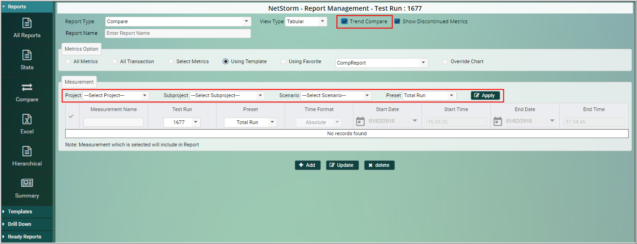Screen dimensions: 637x244
Task: Choose the Select Metrics radio button
Action: (171, 61)
